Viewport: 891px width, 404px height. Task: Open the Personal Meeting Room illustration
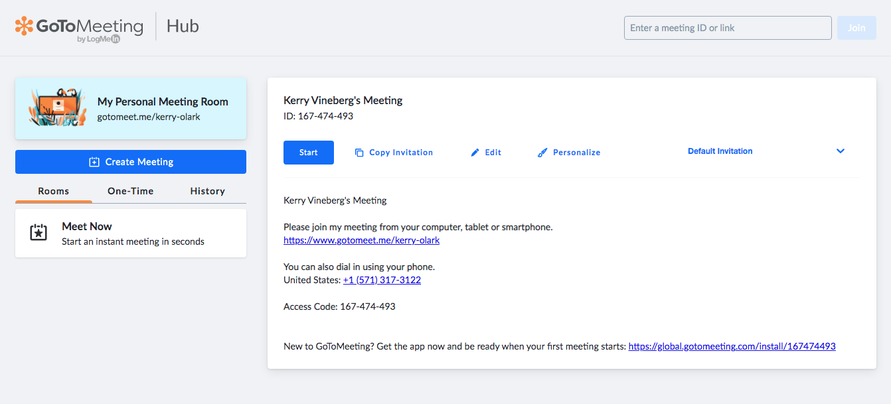pos(57,107)
